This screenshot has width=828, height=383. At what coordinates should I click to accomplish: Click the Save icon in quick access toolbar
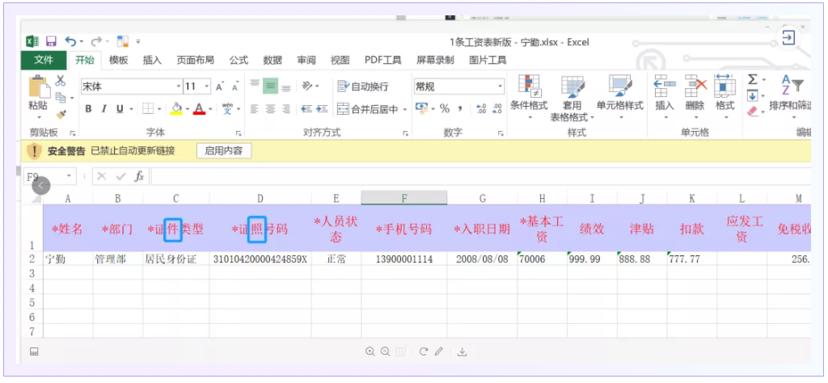(x=51, y=41)
